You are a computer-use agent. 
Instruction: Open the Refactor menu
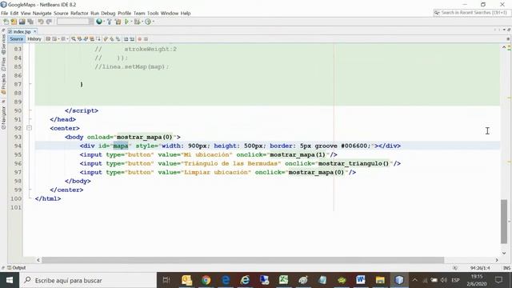pyautogui.click(x=79, y=13)
